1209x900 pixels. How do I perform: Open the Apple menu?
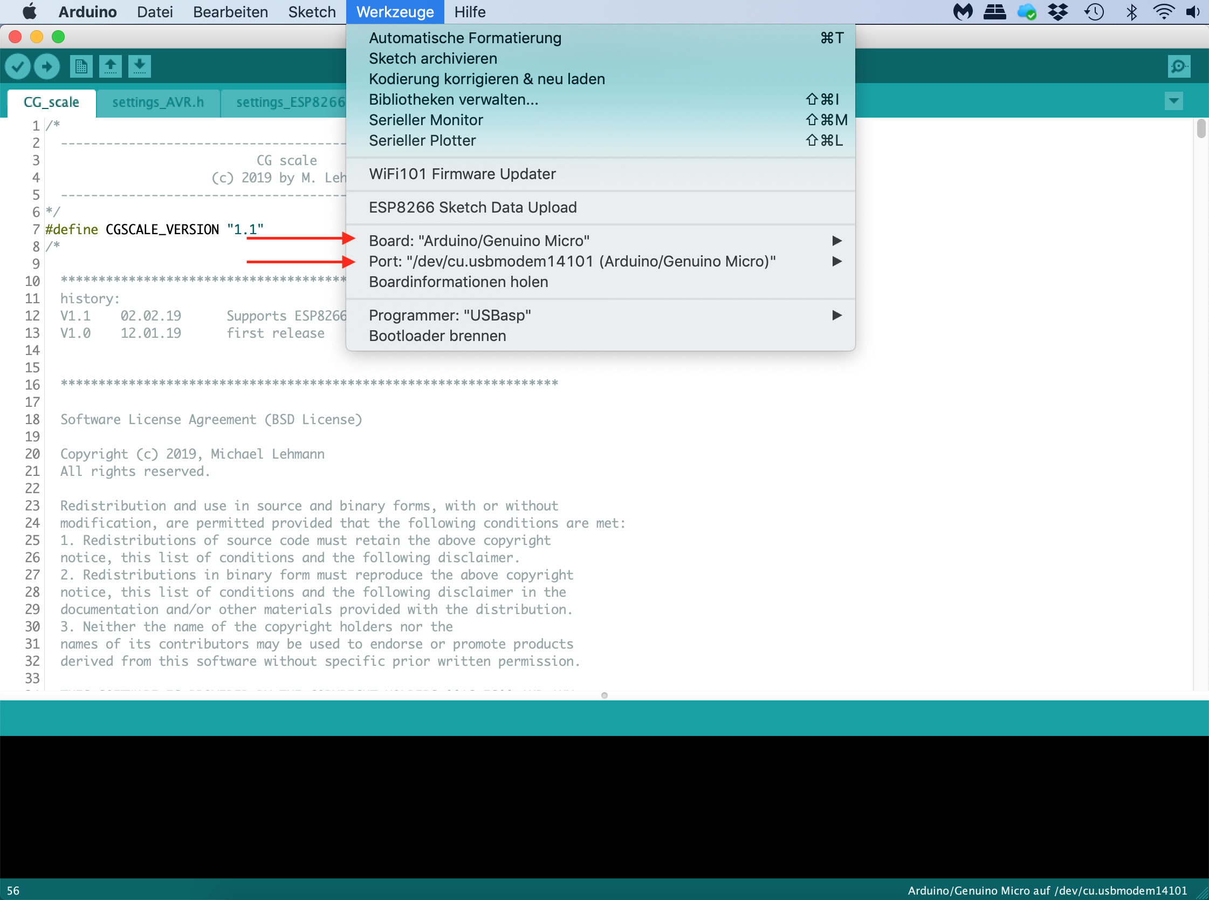click(30, 11)
